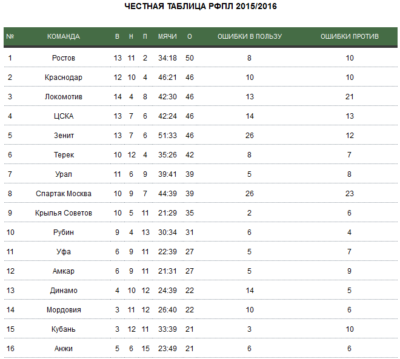The height and width of the screenshot is (359, 400).
Task: Click the table title ЧЕСТНАЯ ТАБЛИЦА РФПЛ 2015/2016
Action: (201, 6)
